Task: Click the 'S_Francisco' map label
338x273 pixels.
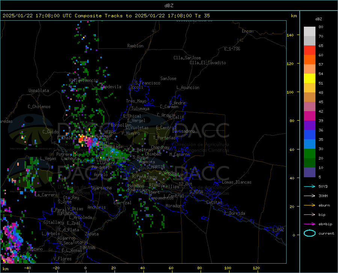Action: coord(148,83)
